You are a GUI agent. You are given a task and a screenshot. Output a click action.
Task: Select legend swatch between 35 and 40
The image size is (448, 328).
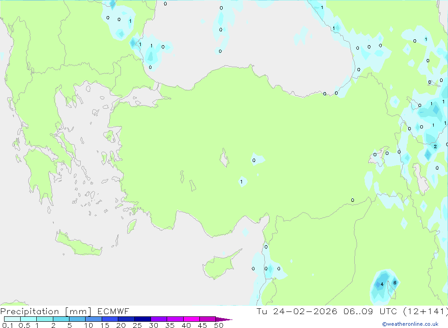click(x=175, y=319)
